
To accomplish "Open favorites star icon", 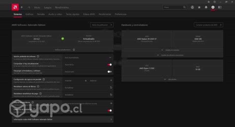I will (x=199, y=7).
